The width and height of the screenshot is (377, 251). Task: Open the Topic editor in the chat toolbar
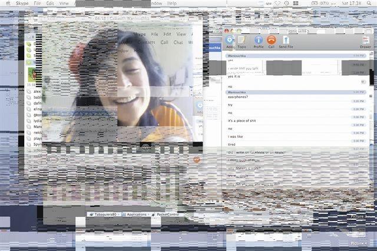point(242,42)
